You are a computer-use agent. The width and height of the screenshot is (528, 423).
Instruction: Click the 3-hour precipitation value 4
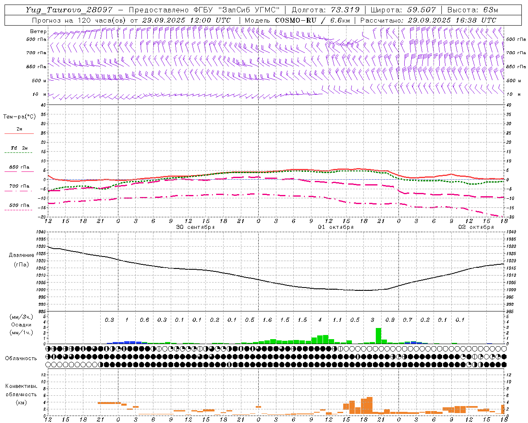[x=320, y=320]
